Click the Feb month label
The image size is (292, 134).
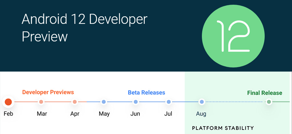click(8, 114)
